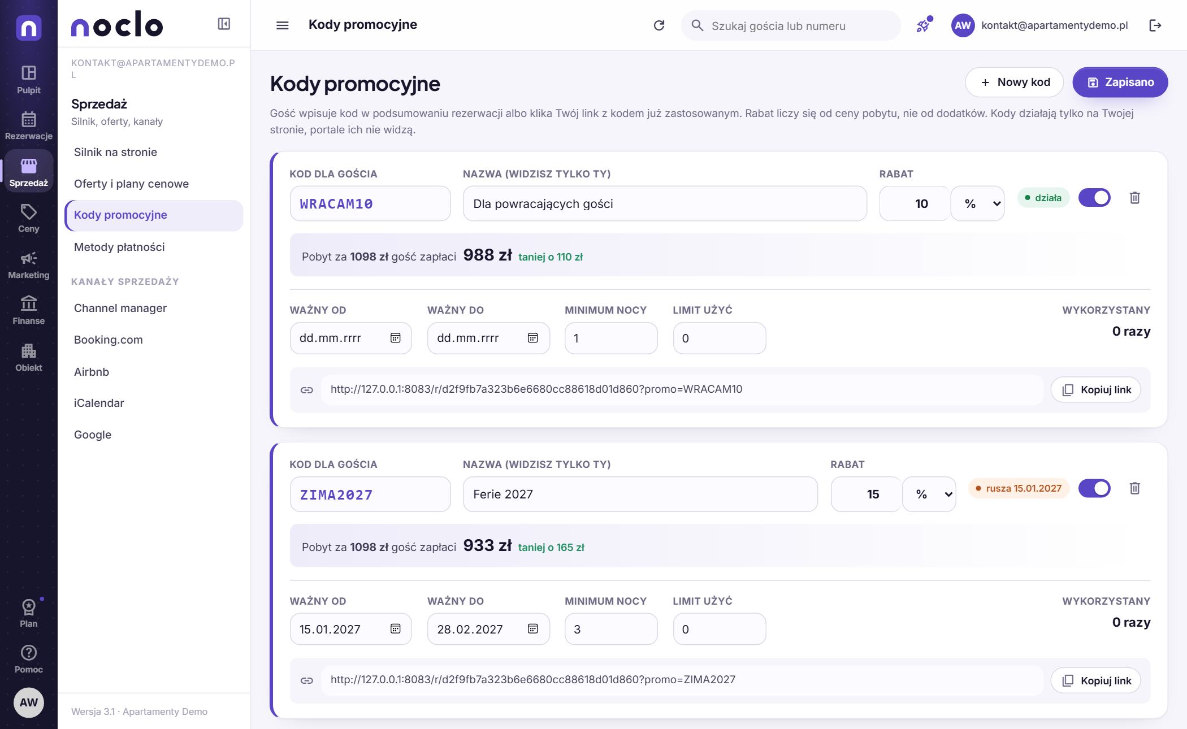Edit WRACAM10 limit użyć field
The height and width of the screenshot is (729, 1187).
[x=720, y=338]
